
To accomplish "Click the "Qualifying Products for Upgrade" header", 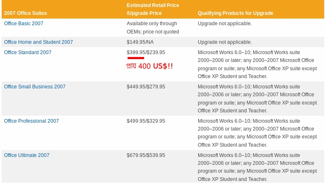I will click(x=235, y=13).
